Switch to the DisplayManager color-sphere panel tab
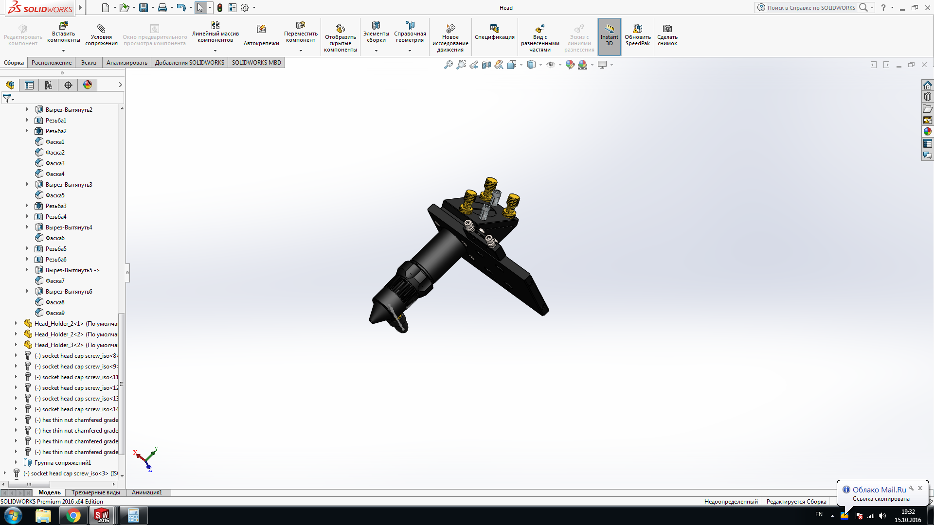The image size is (934, 525). (x=88, y=85)
